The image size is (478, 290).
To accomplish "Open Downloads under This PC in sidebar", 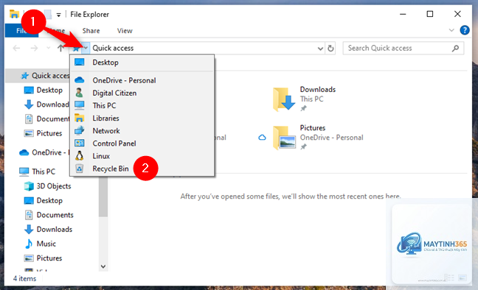I will pyautogui.click(x=55, y=229).
